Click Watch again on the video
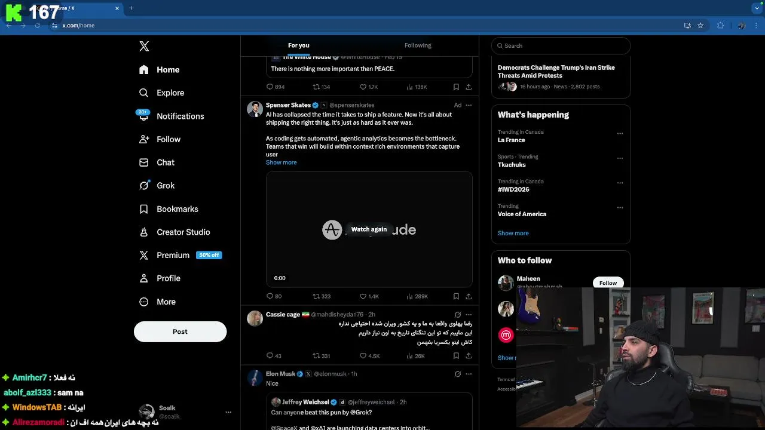Screen dimensions: 765x430 [x=369, y=229]
